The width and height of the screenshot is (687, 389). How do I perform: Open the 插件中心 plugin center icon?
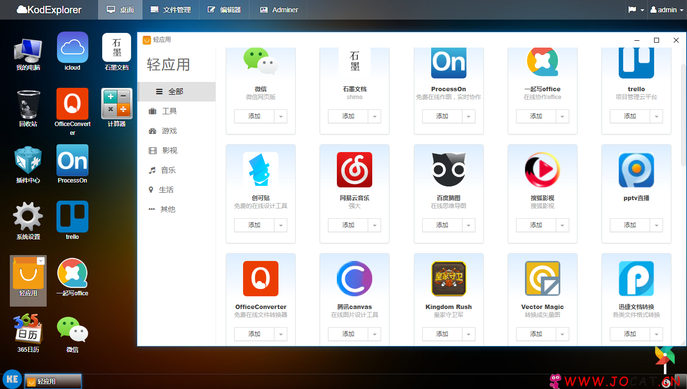pyautogui.click(x=28, y=165)
